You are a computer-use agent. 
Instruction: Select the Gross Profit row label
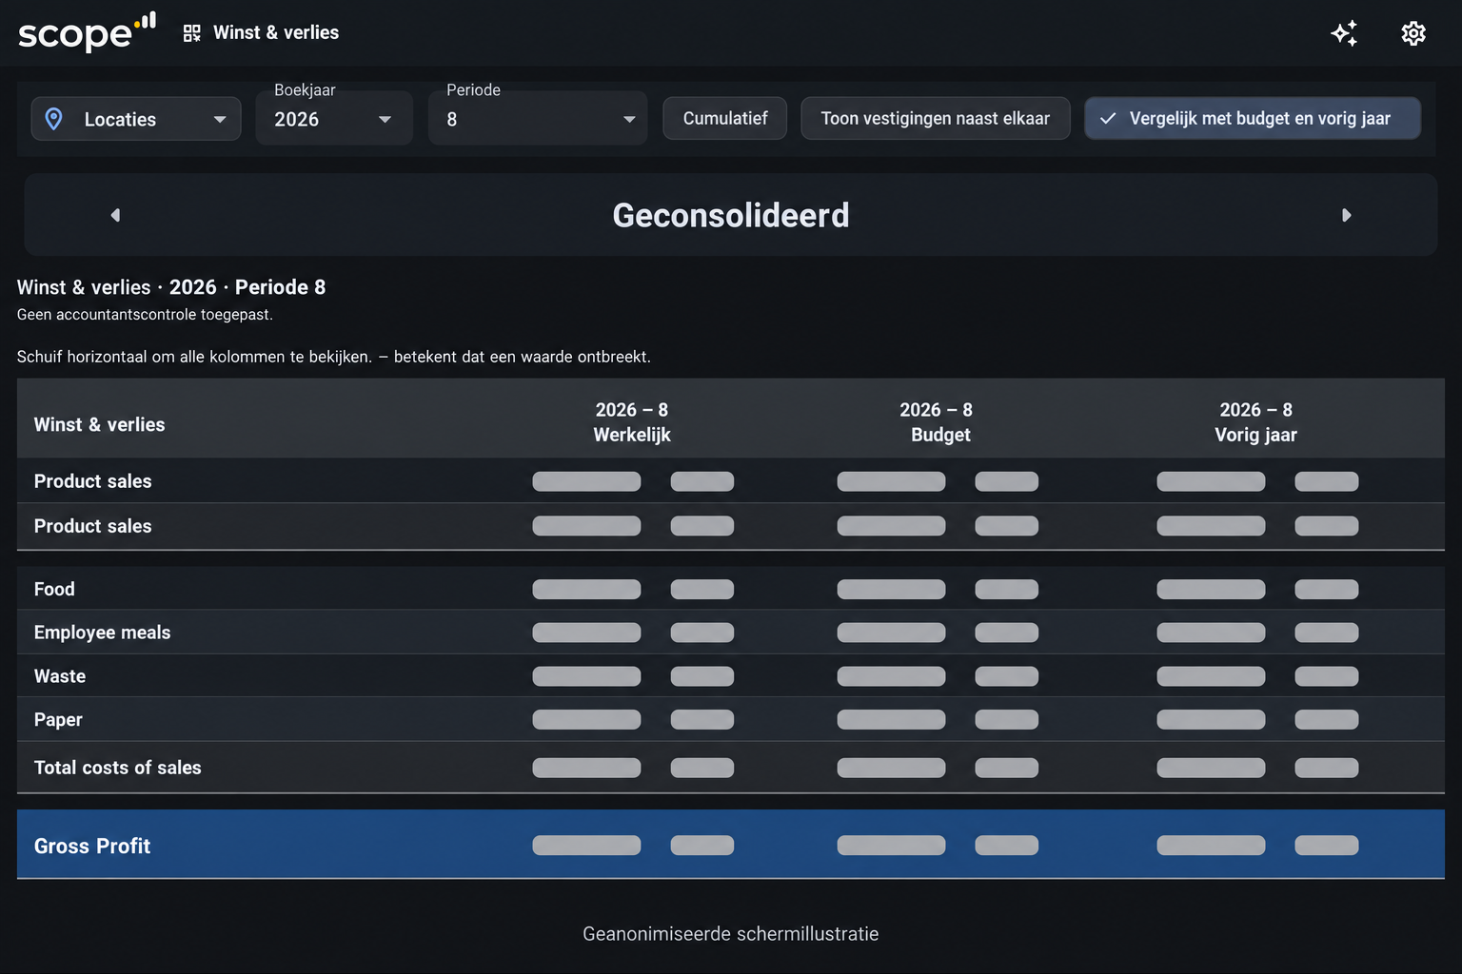[x=92, y=846]
